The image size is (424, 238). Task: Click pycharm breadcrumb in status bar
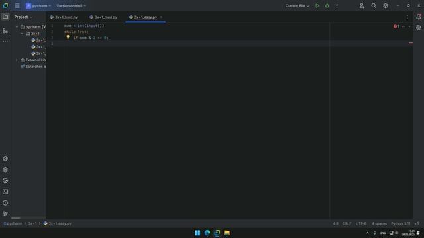pyautogui.click(x=13, y=223)
